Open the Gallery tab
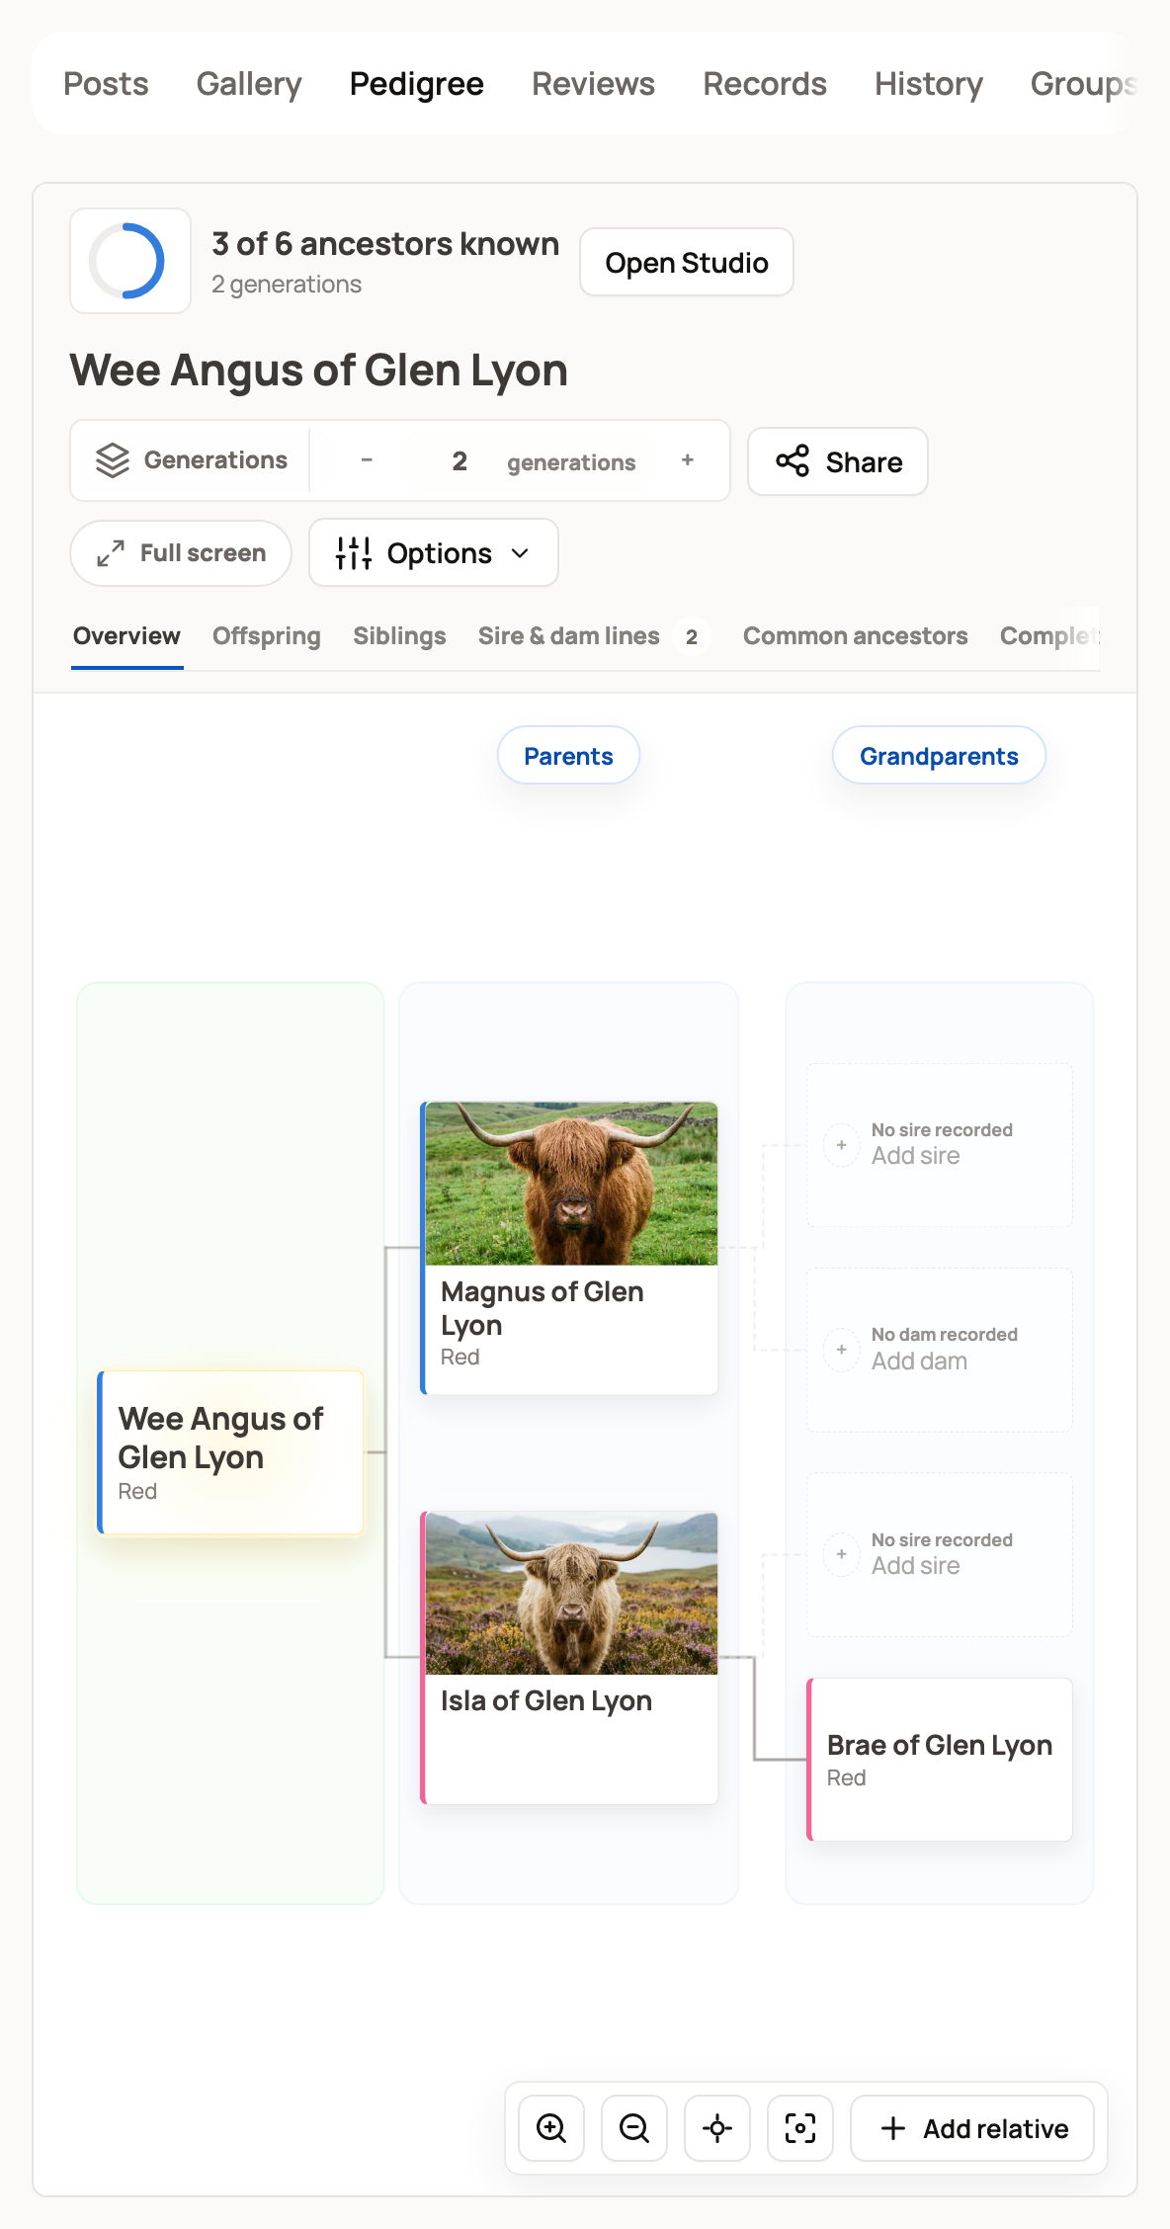This screenshot has width=1170, height=2229. 249,84
